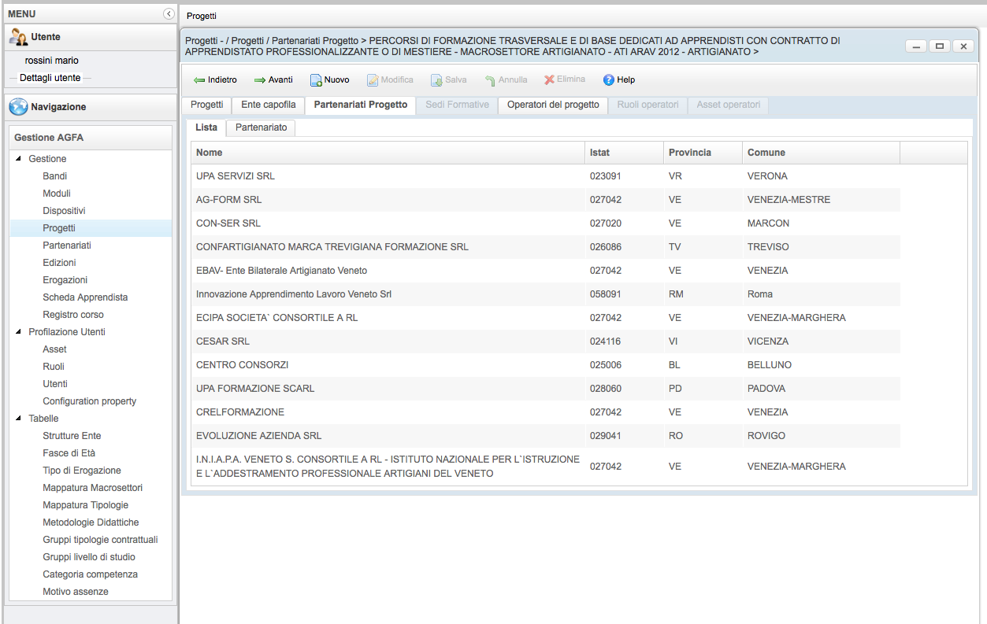Collapse the MENU panel with arrow icon

tap(169, 14)
